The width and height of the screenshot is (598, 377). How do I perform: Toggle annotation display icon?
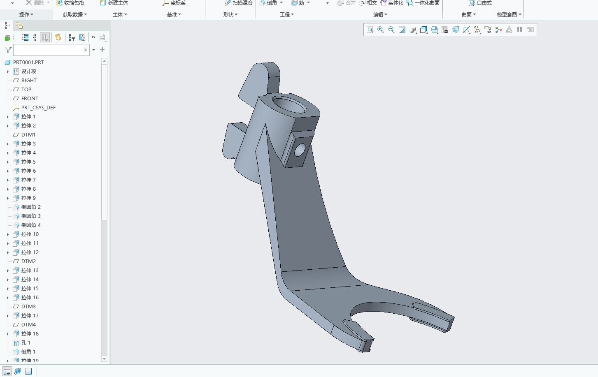(488, 30)
